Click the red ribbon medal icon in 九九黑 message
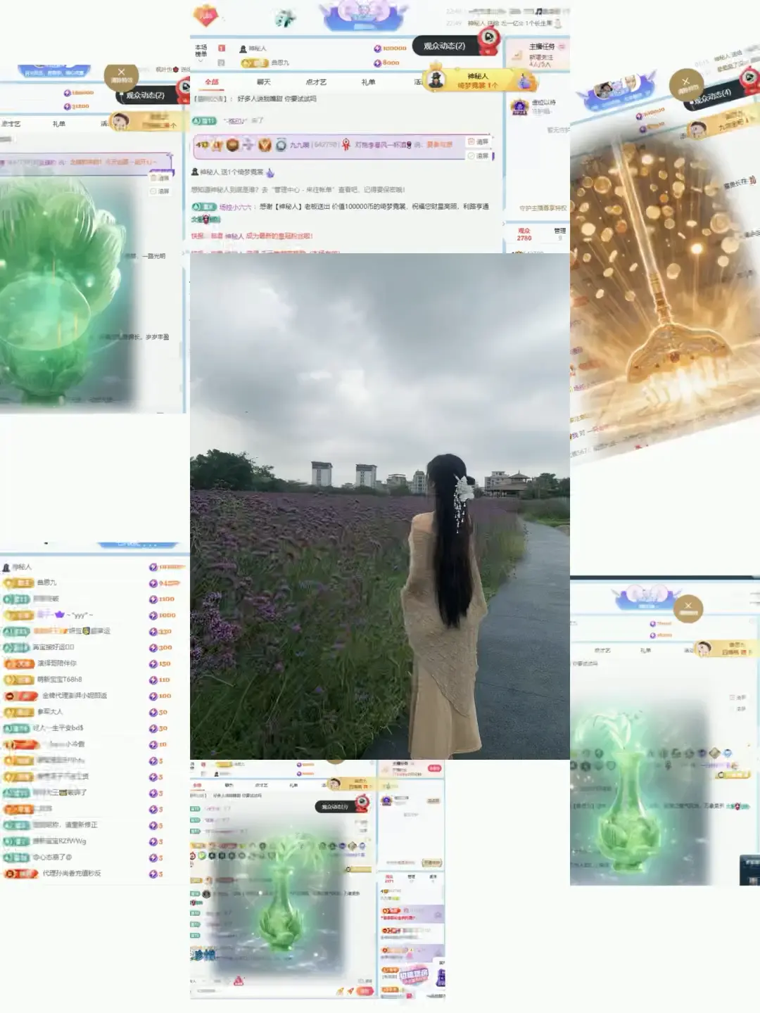 (x=346, y=145)
